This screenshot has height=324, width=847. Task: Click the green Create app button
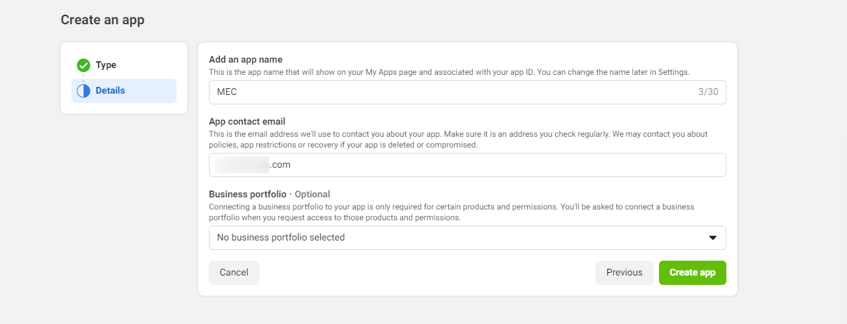(x=692, y=273)
